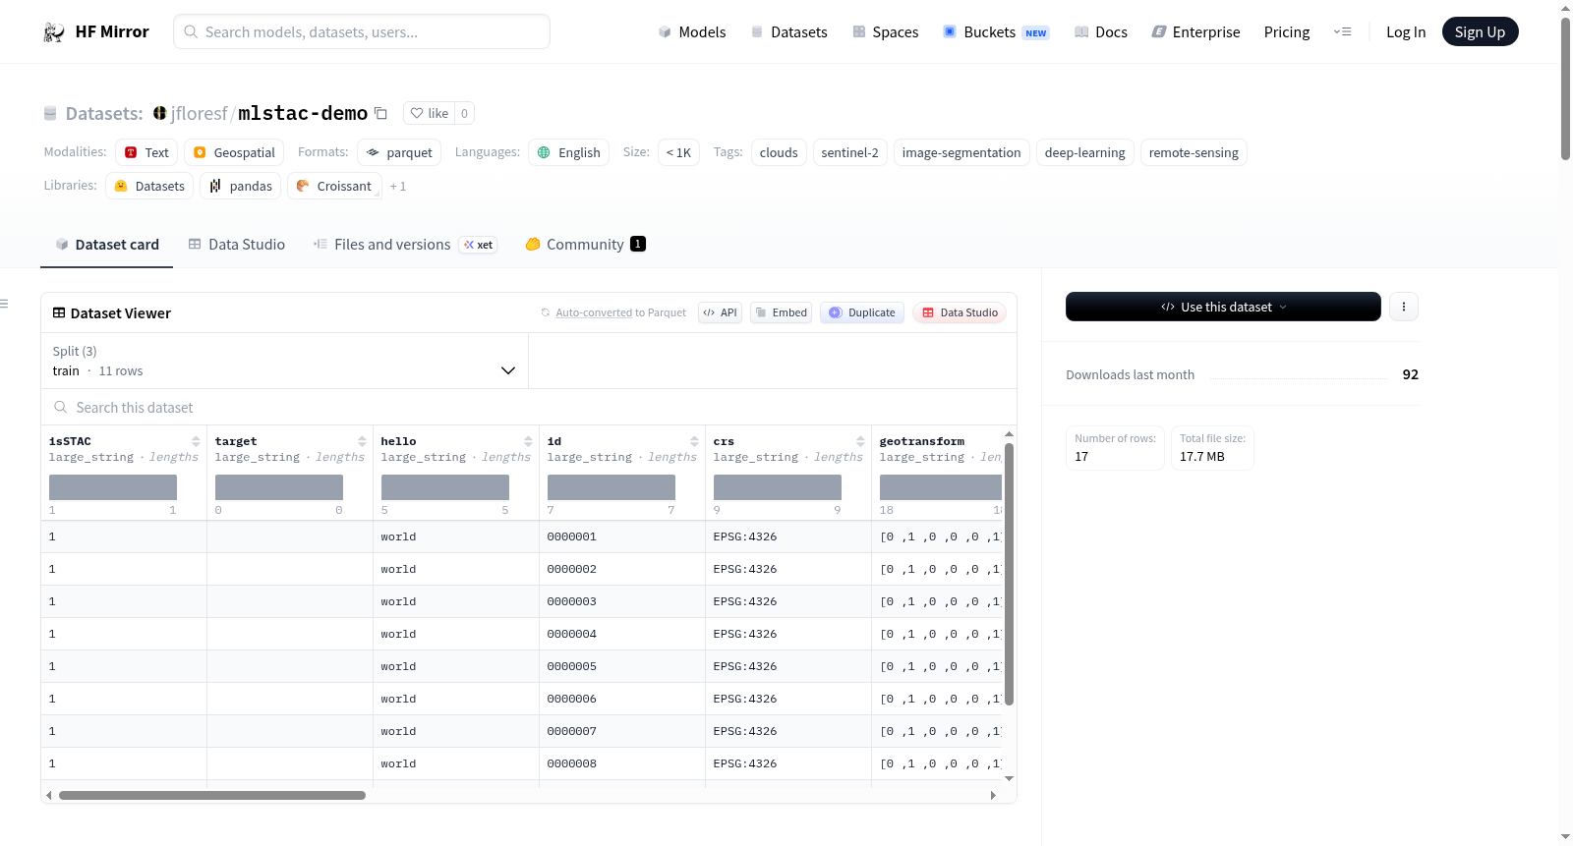Select the parquet format tag
The width and height of the screenshot is (1573, 846).
click(x=399, y=152)
